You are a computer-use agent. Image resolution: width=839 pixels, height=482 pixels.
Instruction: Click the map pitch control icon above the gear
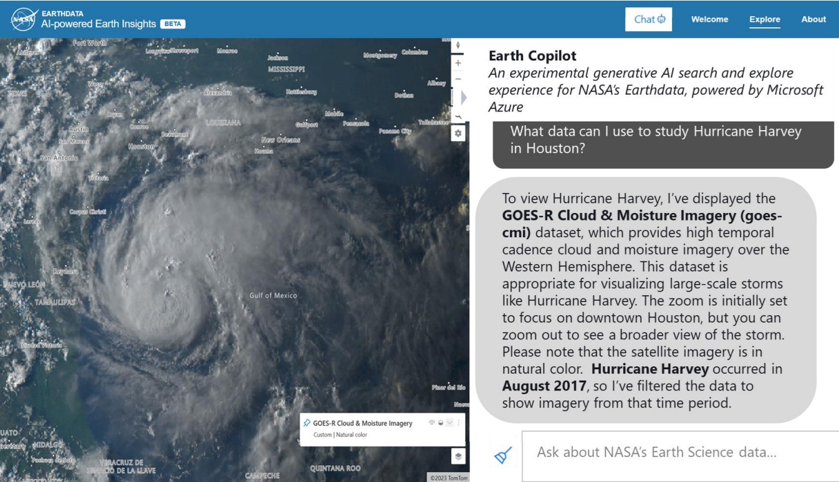458,116
